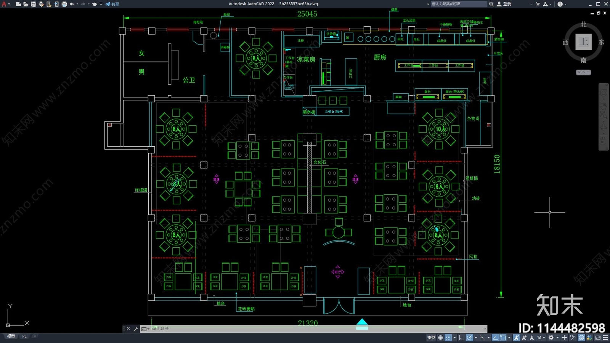Image resolution: width=610 pixels, height=343 pixels.
Task: Click the search magnifier icon in the title bar
Action: coord(491,4)
